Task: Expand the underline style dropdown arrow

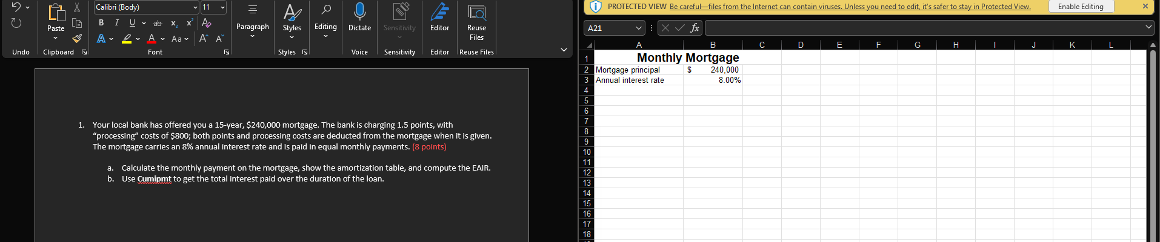Action: pyautogui.click(x=144, y=23)
